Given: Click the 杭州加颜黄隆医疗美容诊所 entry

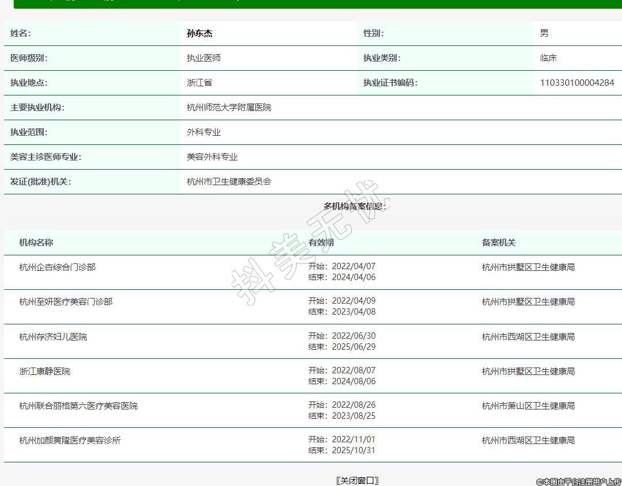Looking at the screenshot, I should [70, 441].
